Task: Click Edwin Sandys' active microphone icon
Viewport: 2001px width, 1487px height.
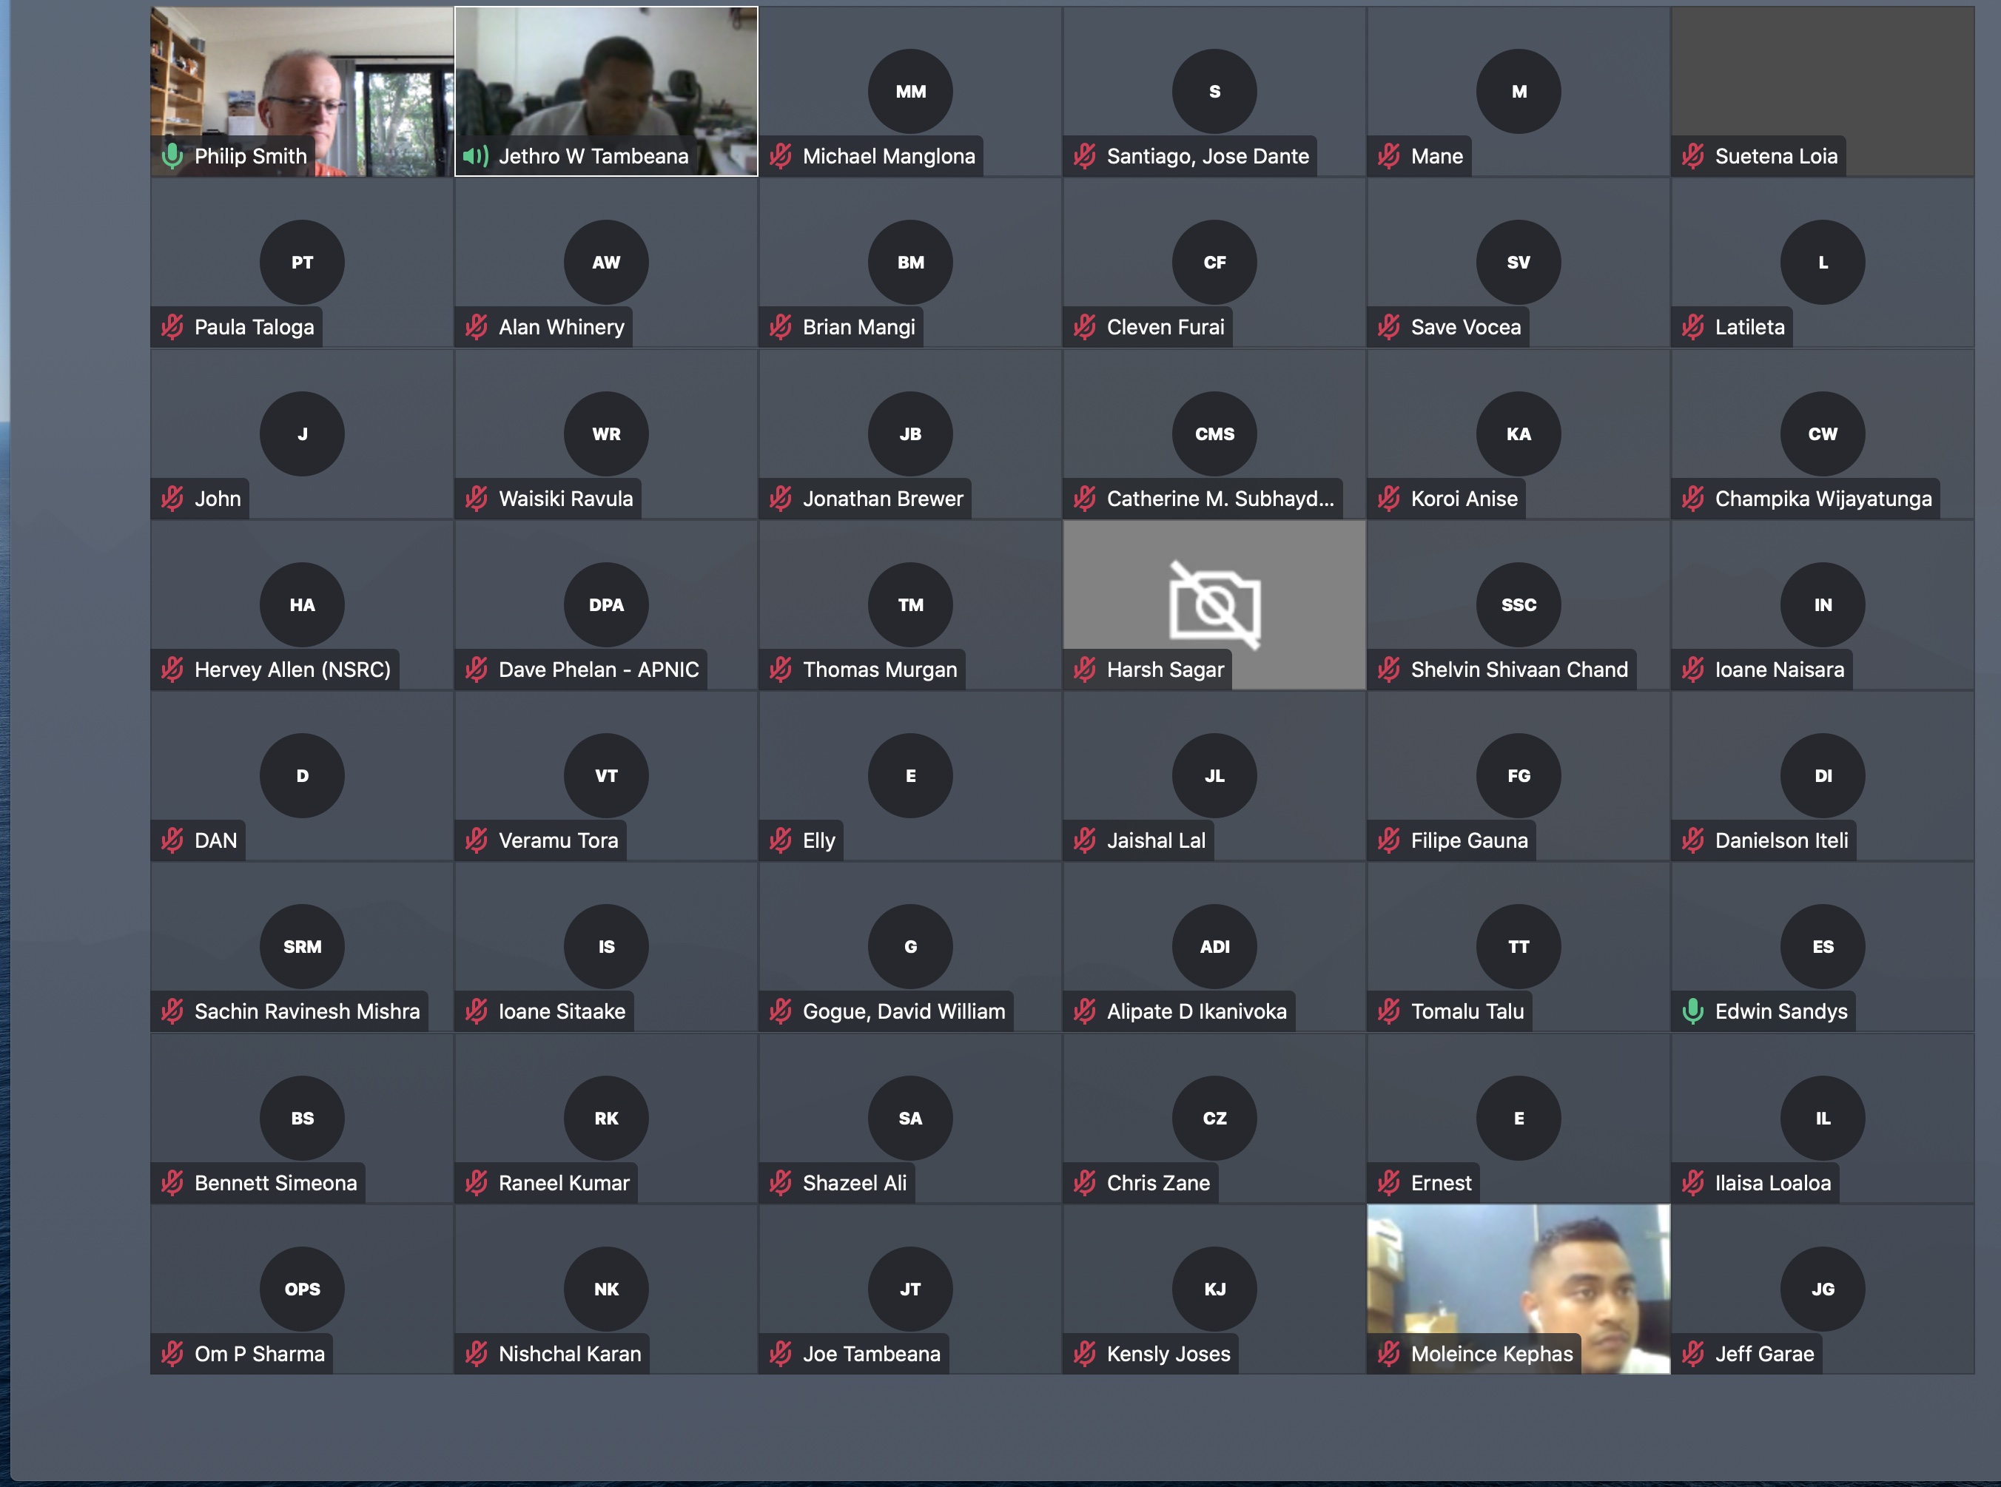Action: pos(1693,1011)
